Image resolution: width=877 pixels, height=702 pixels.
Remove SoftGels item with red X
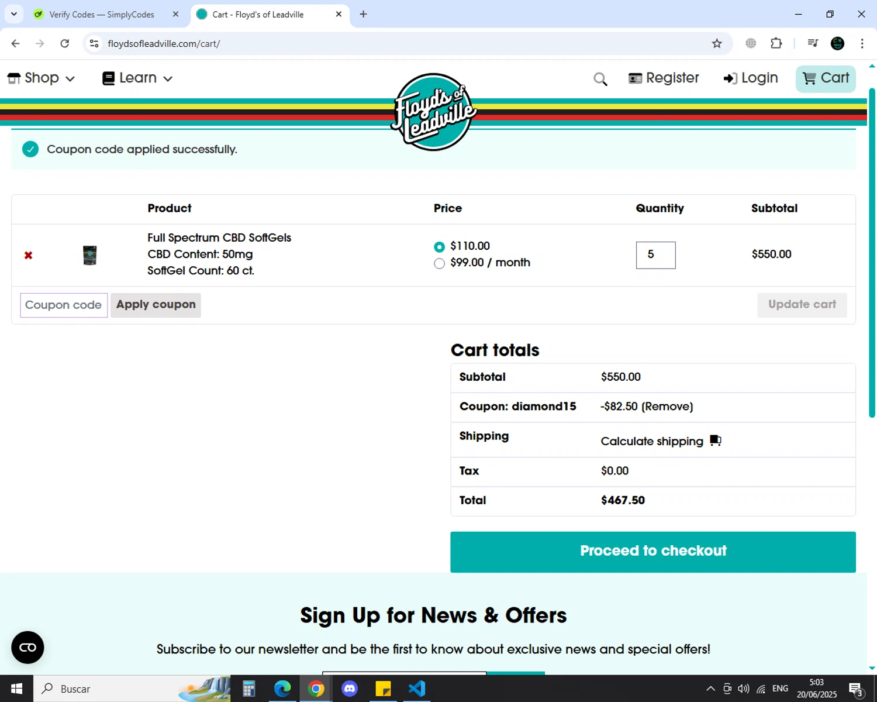28,255
